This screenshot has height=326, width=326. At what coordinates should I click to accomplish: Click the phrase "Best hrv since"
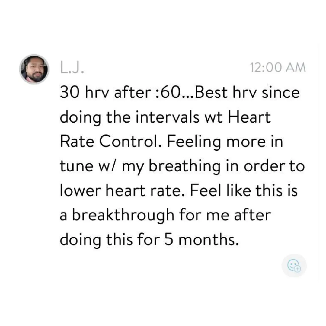click(x=247, y=92)
